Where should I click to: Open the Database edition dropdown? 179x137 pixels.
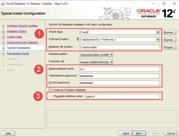(96, 55)
